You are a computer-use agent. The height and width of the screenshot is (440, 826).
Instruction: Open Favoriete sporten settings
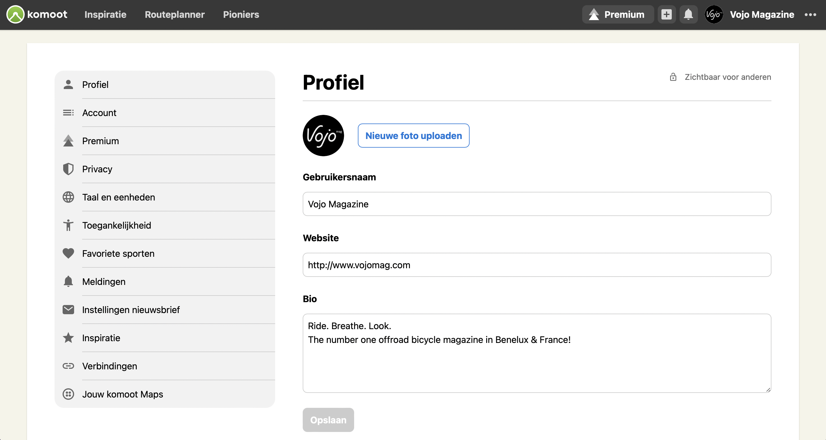coord(165,253)
